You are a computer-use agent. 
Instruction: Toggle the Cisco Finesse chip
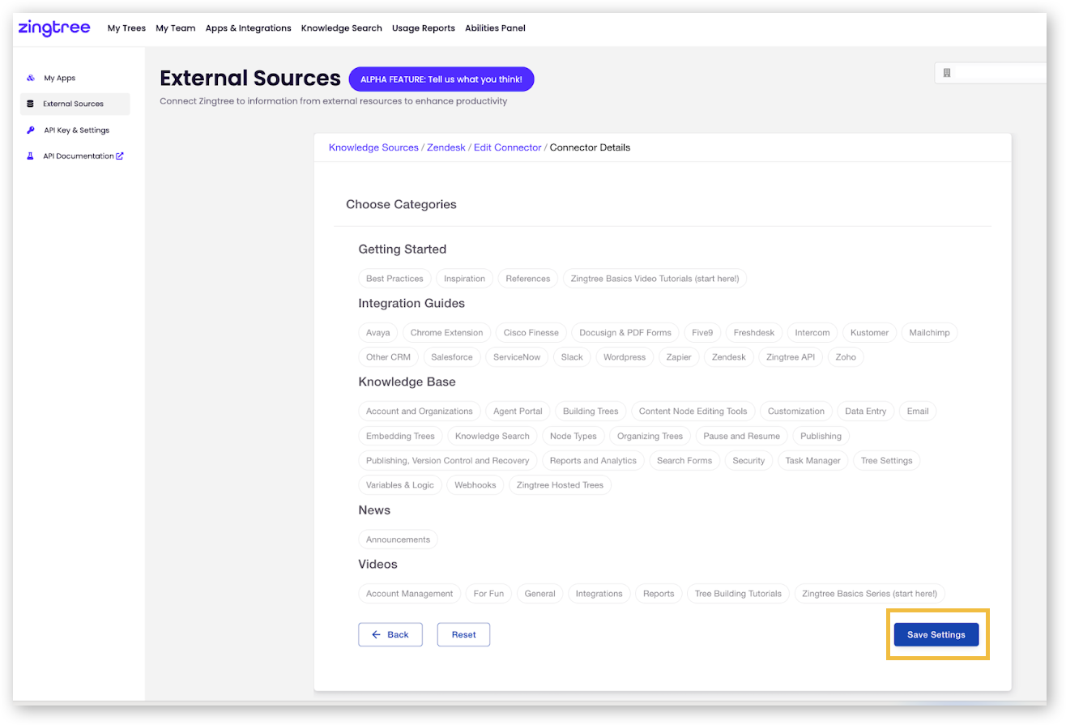531,333
